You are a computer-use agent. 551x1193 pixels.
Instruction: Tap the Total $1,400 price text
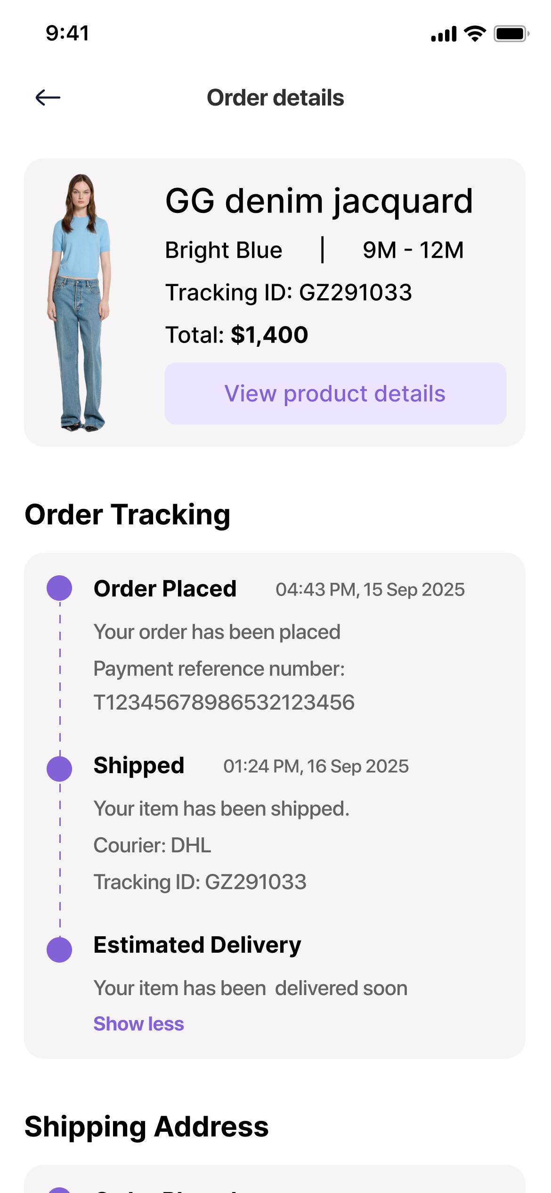pyautogui.click(x=236, y=335)
